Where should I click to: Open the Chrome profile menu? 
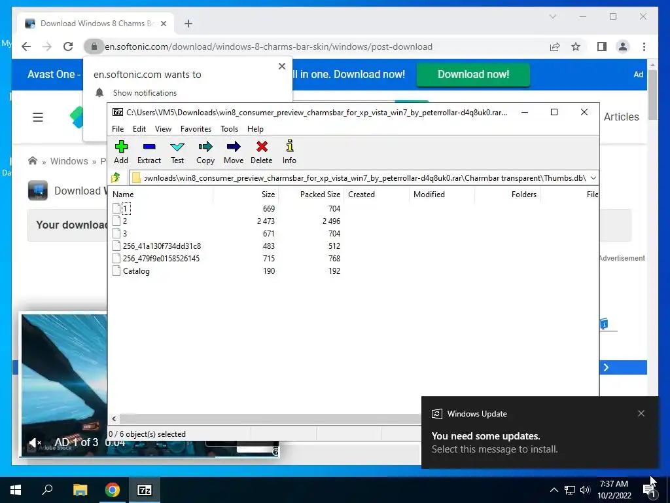(623, 47)
